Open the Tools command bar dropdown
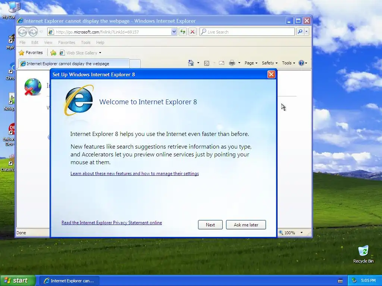382x286 pixels. click(288, 63)
